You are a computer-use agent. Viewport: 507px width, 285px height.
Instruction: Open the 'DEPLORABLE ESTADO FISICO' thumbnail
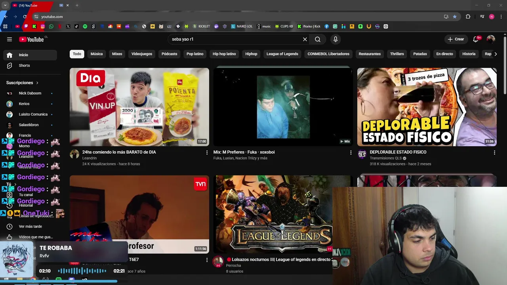pos(427,107)
